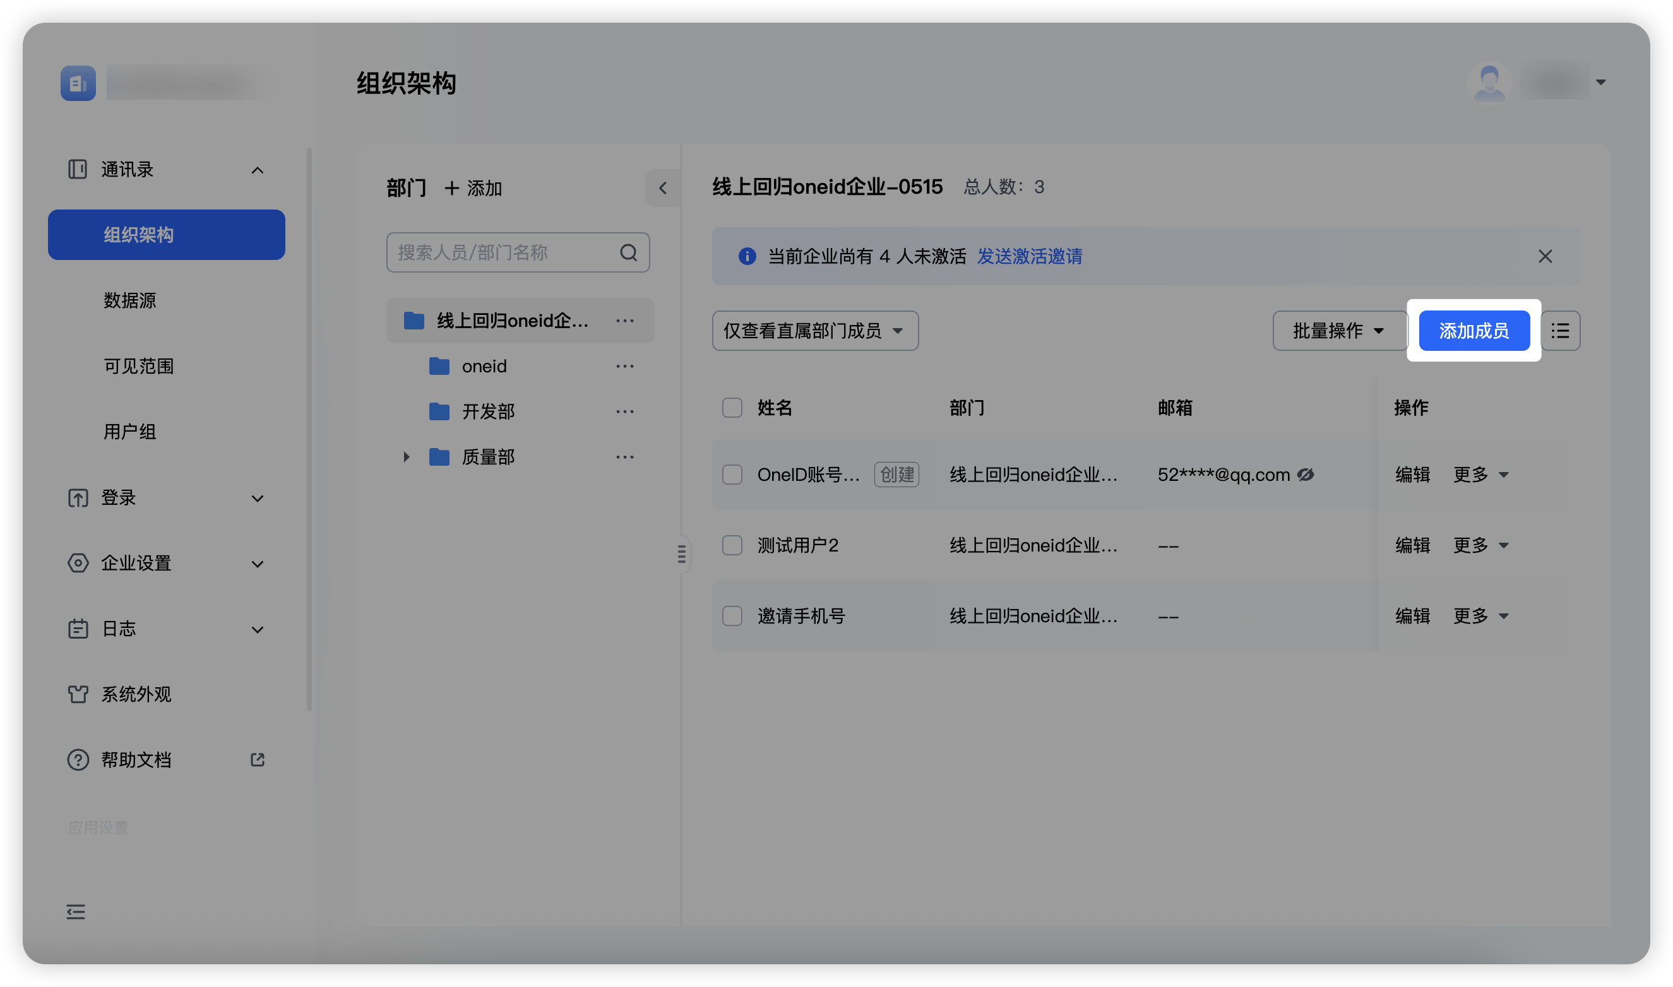Expand the 登录 sidebar menu
This screenshot has height=987, width=1673.
[166, 497]
